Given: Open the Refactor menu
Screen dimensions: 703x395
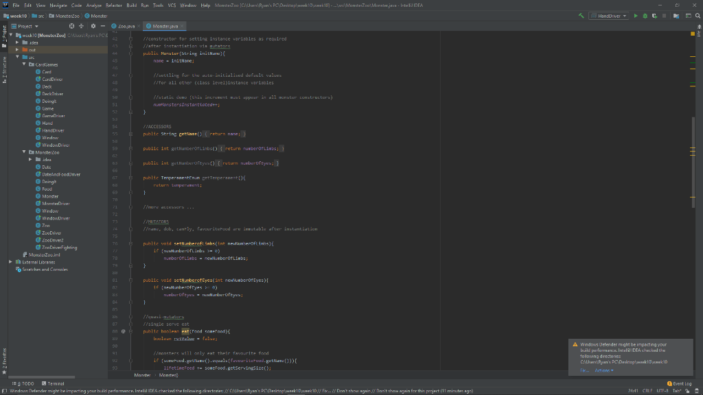Looking at the screenshot, I should click(x=114, y=4).
